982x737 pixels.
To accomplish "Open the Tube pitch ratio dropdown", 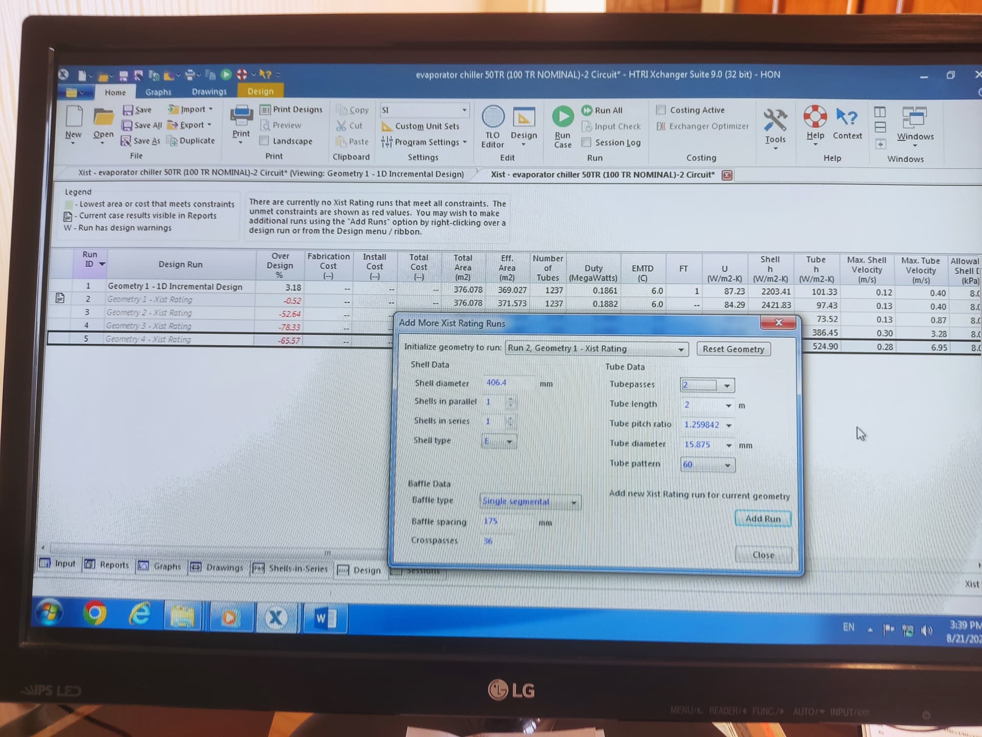I will point(729,425).
